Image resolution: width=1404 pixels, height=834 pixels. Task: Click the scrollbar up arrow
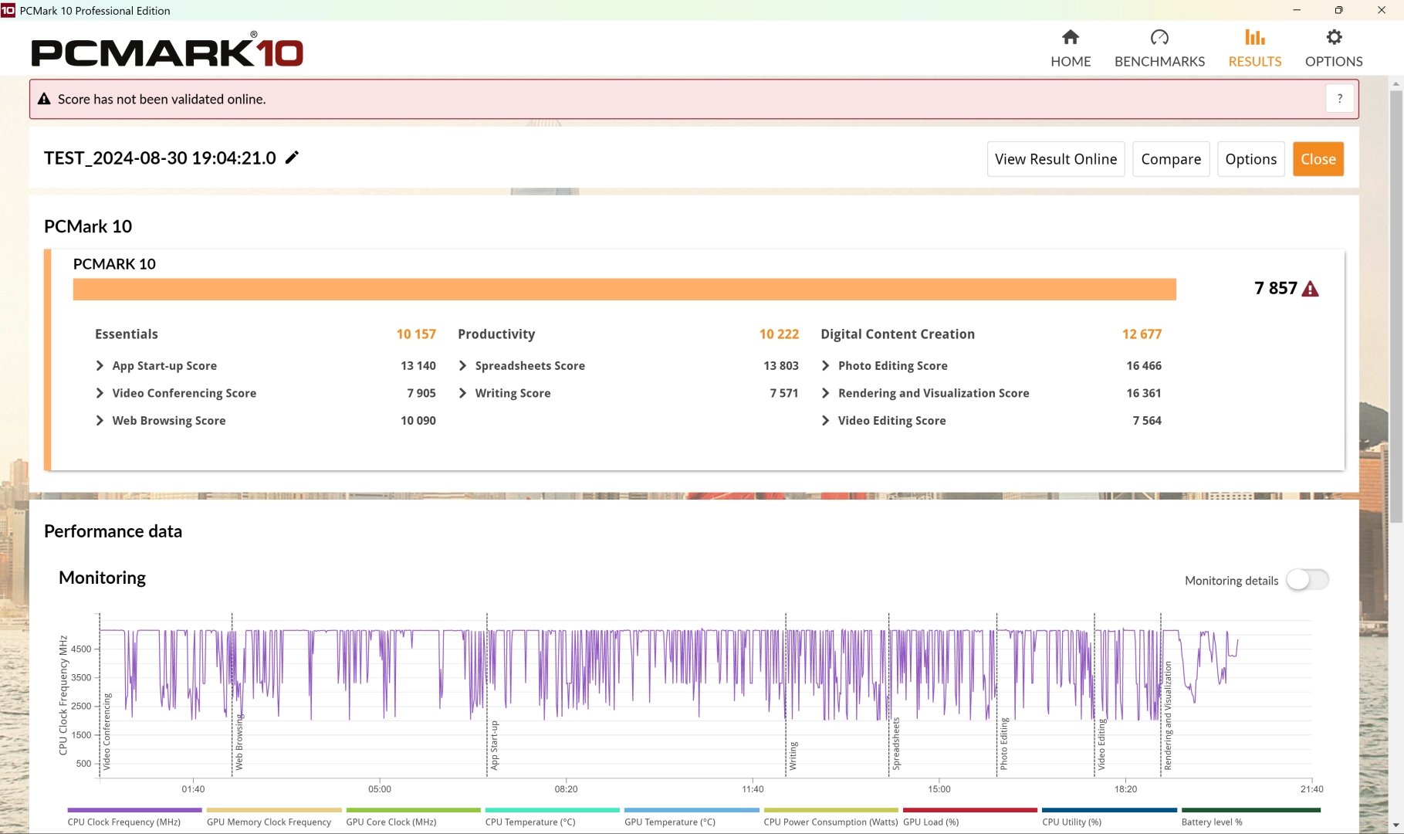tap(1396, 83)
